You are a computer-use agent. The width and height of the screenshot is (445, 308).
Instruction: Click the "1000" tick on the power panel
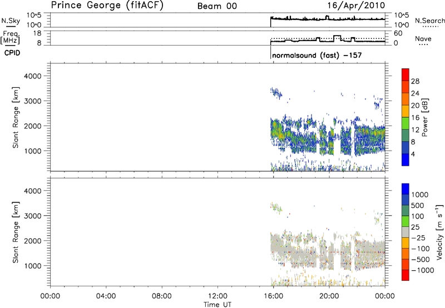33,151
